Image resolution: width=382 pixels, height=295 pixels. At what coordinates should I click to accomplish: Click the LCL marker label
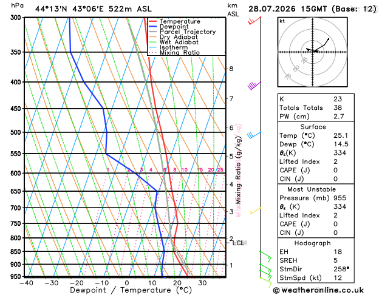[x=238, y=243]
